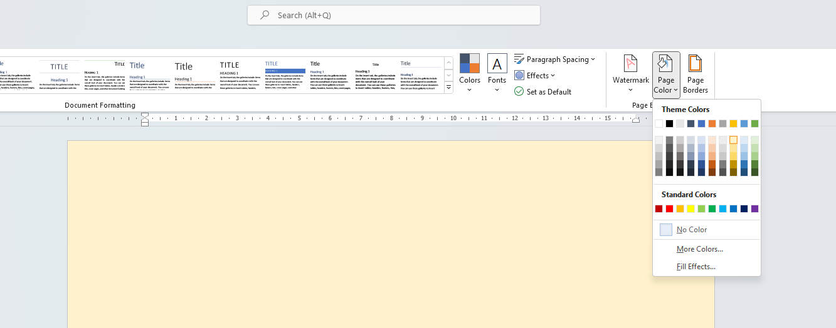Click the Paragraph Spacing icon
836x328 pixels.
[519, 59]
